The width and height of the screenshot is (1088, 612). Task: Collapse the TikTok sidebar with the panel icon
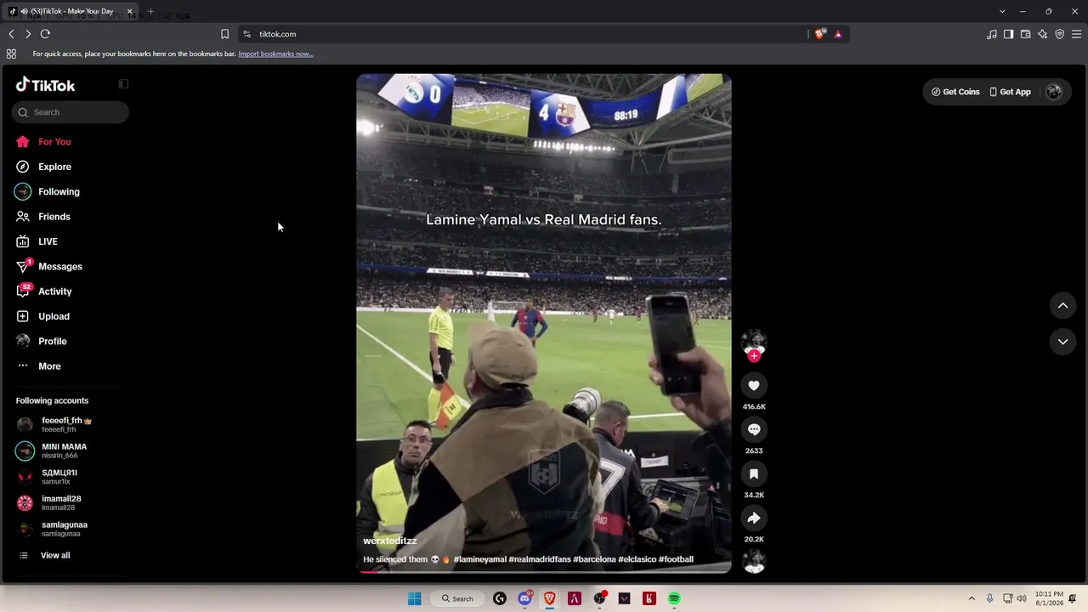tap(123, 84)
